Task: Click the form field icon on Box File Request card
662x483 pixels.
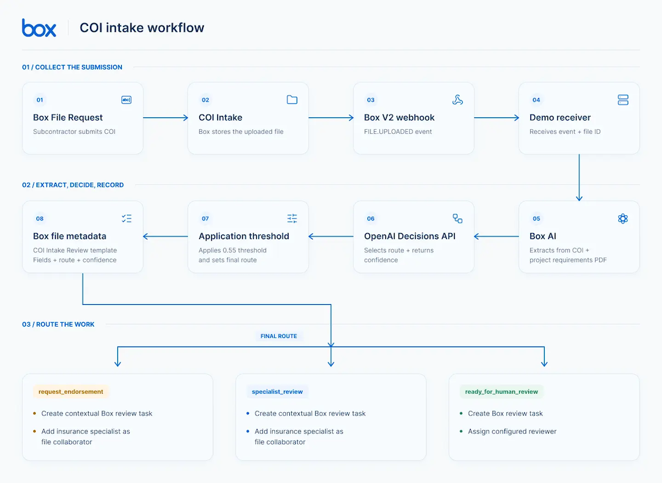Action: pos(126,100)
